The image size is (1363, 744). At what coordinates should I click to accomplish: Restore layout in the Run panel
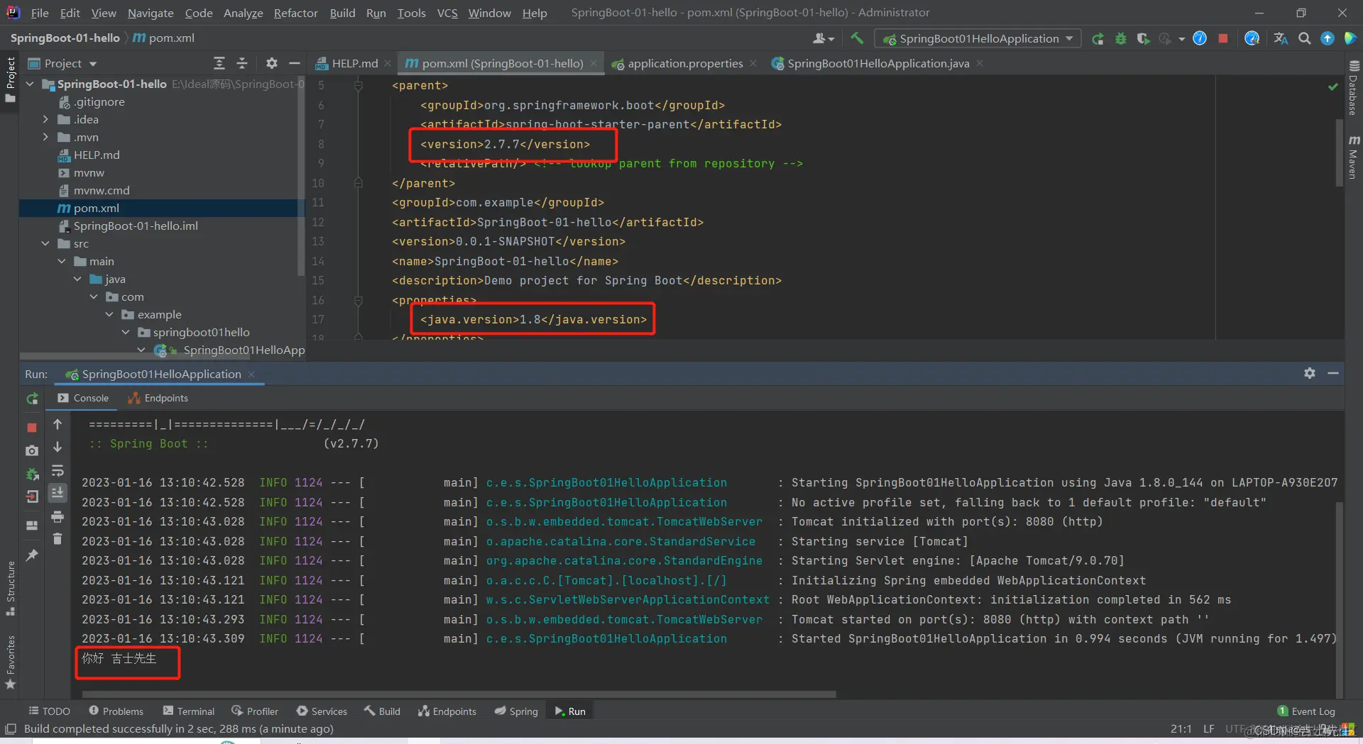[x=32, y=526]
